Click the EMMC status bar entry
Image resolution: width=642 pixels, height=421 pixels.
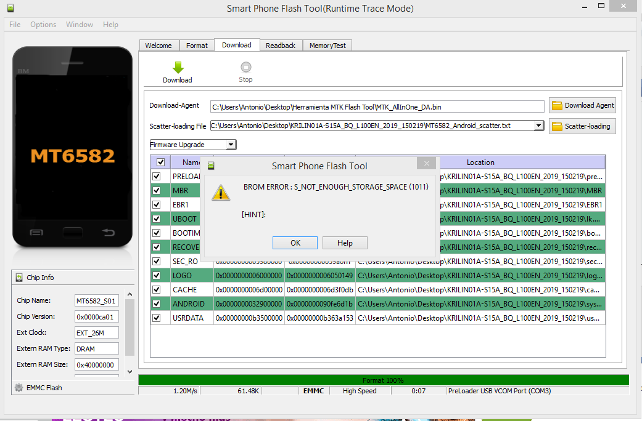click(314, 391)
